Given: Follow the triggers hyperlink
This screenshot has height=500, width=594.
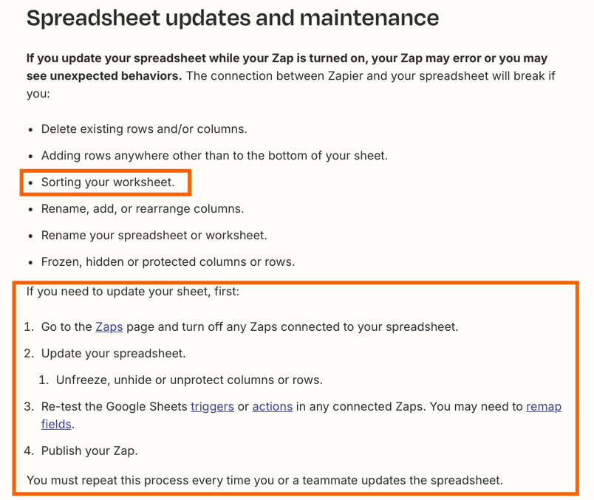Looking at the screenshot, I should point(212,406).
